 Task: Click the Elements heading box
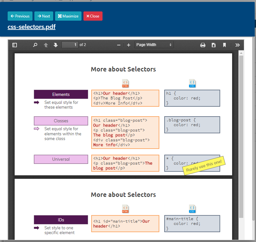pos(61,94)
